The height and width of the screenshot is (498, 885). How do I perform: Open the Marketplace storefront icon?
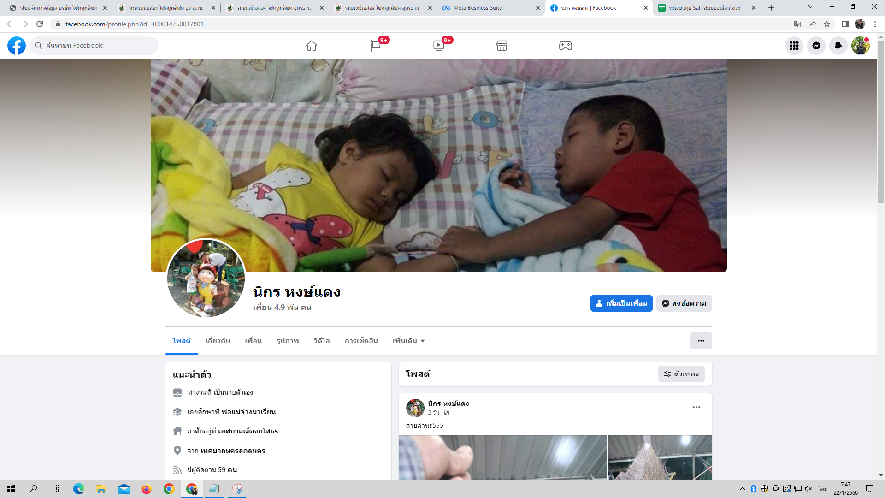tap(502, 46)
